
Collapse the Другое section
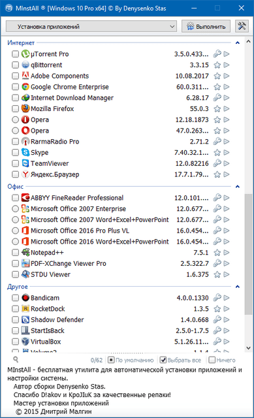(x=238, y=287)
